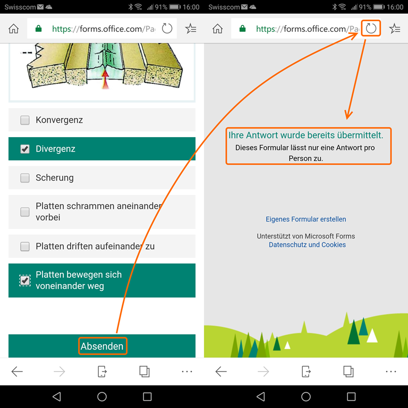The height and width of the screenshot is (408, 408).
Task: Uncheck the Divergenz option
Action: 25,149
